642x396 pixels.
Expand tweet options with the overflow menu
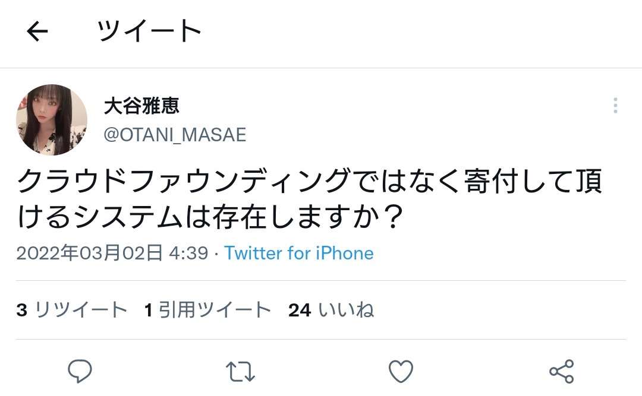615,106
